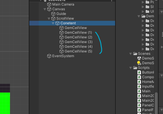Collapse the ScrollView hierarchy node
163x114 pixels.
[49, 18]
